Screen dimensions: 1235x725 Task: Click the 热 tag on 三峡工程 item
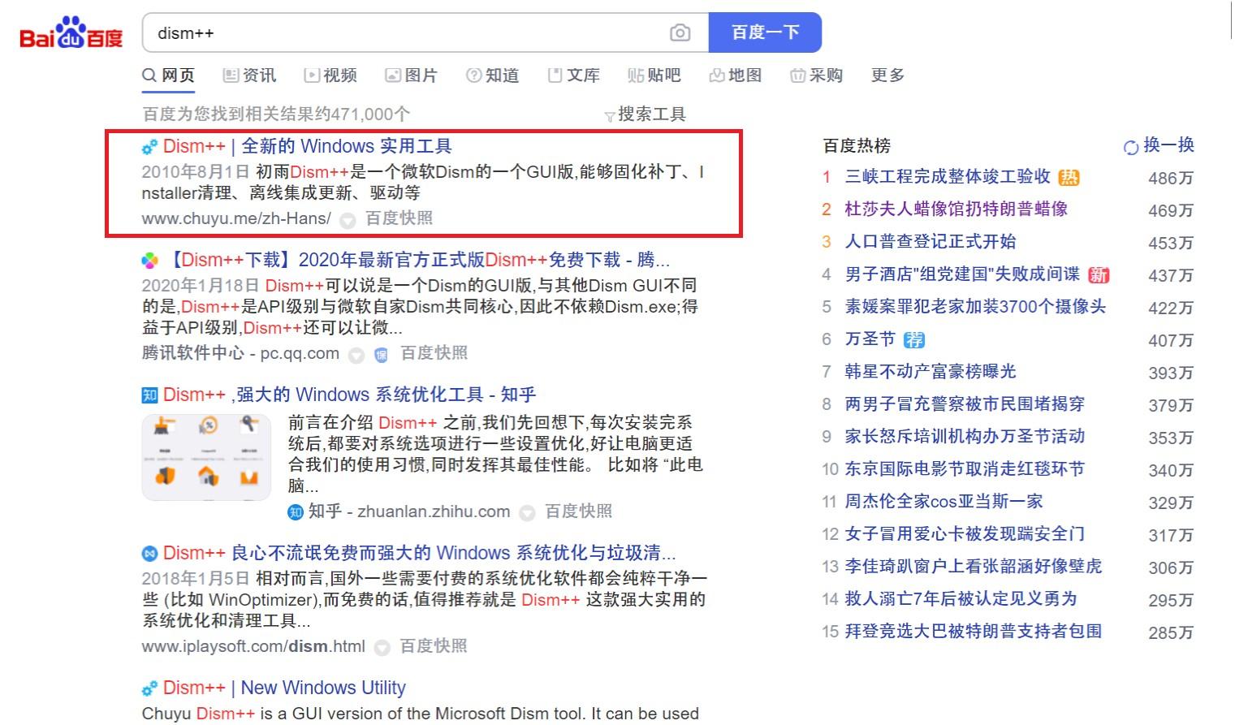pos(1069,178)
